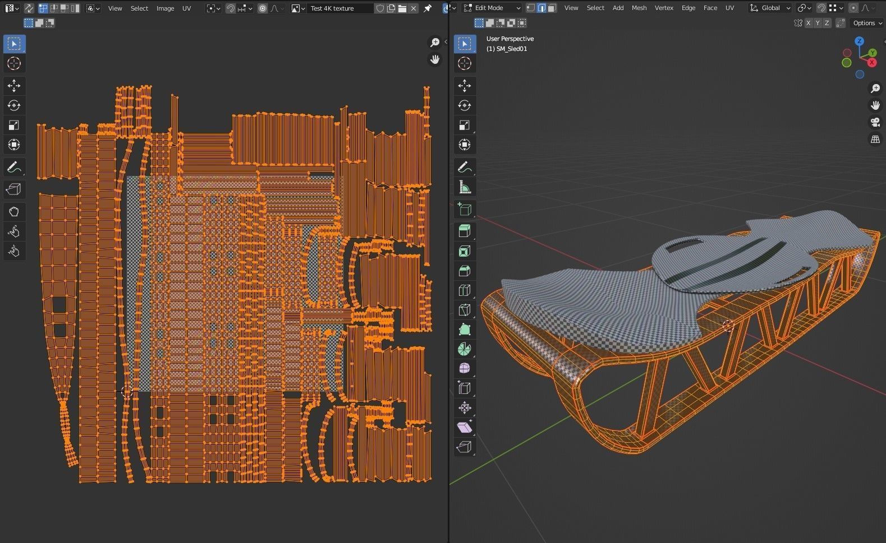Image resolution: width=886 pixels, height=543 pixels.
Task: Activate the Move tool in UV editor
Action: [x=14, y=85]
